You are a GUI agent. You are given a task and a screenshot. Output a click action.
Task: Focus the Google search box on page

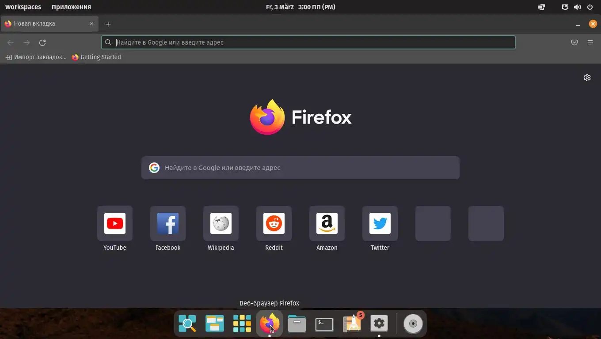point(300,168)
